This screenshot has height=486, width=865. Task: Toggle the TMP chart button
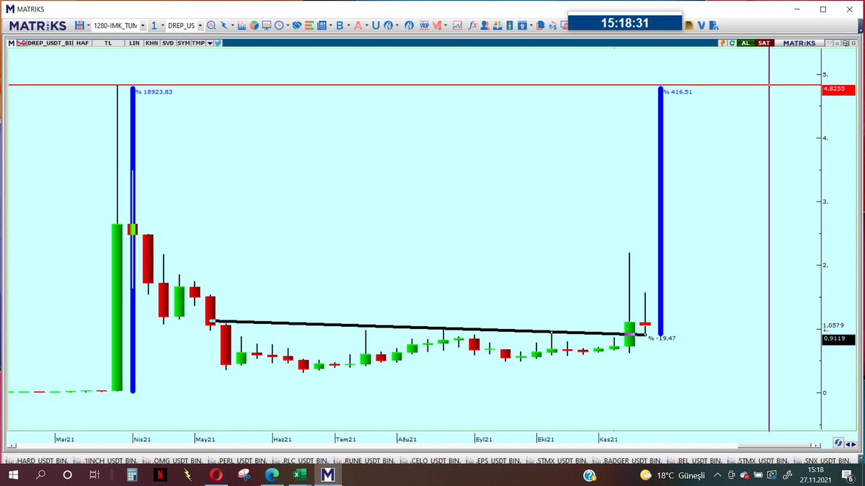click(x=198, y=43)
